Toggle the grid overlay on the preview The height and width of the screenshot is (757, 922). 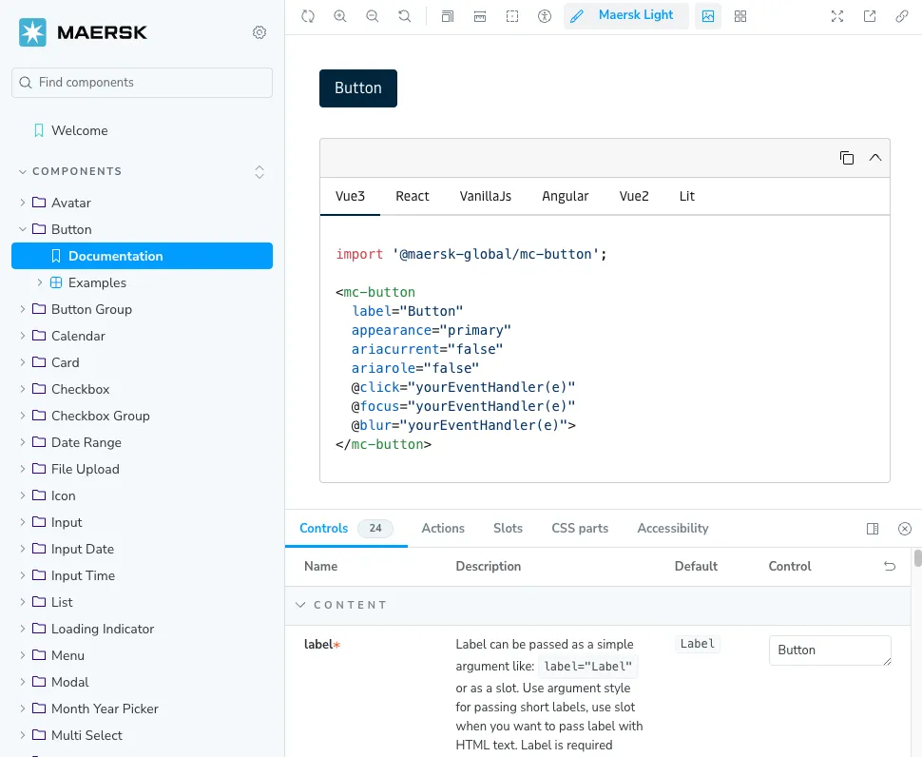click(740, 16)
